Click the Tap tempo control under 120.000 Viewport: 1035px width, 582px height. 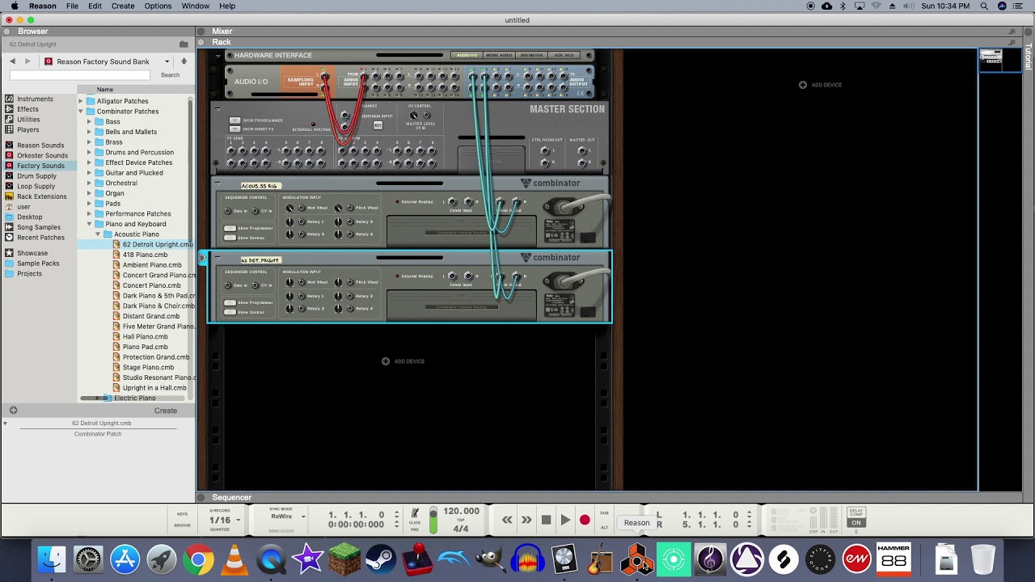(460, 518)
